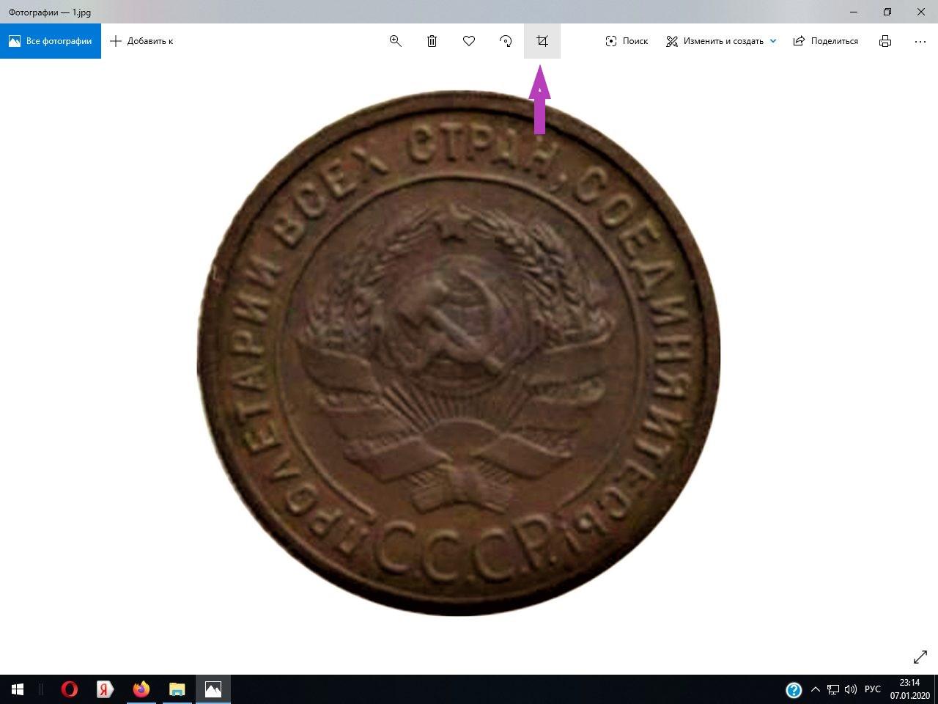This screenshot has height=704, width=938.
Task: Rotate the coin image
Action: (x=506, y=41)
